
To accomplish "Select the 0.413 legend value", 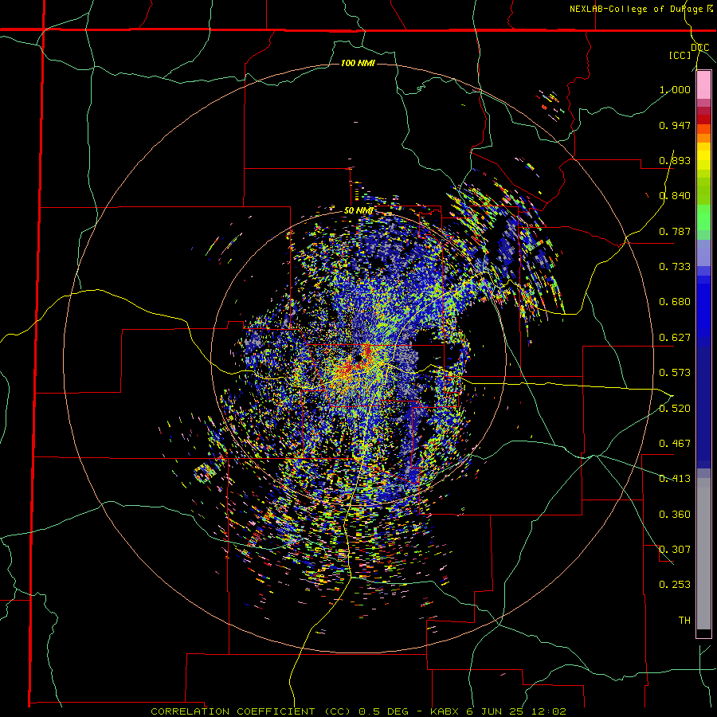I will tap(675, 479).
